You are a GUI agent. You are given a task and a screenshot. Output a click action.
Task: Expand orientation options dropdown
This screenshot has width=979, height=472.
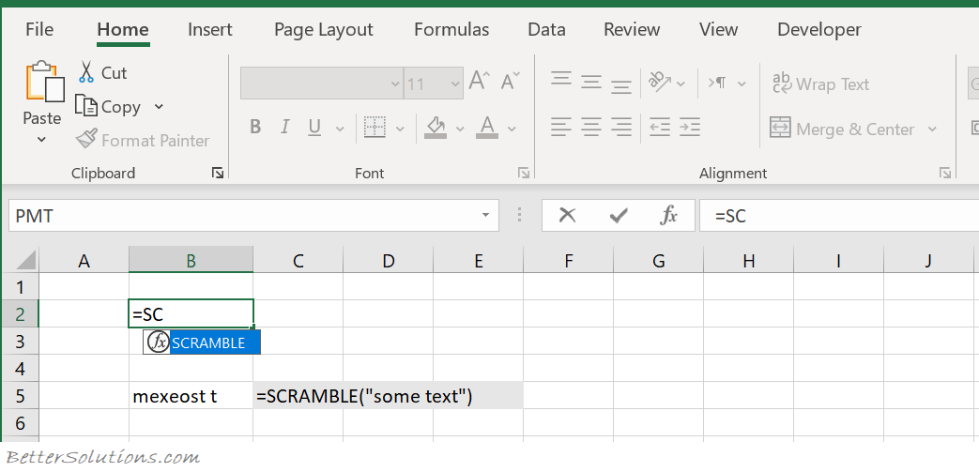point(681,84)
